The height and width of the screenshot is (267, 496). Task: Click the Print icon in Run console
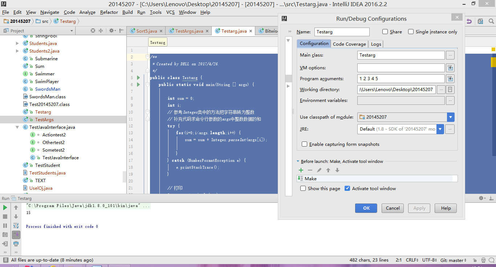16,244
